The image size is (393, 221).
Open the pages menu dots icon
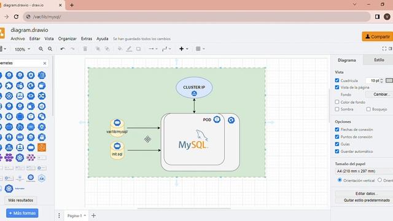pos(59,215)
